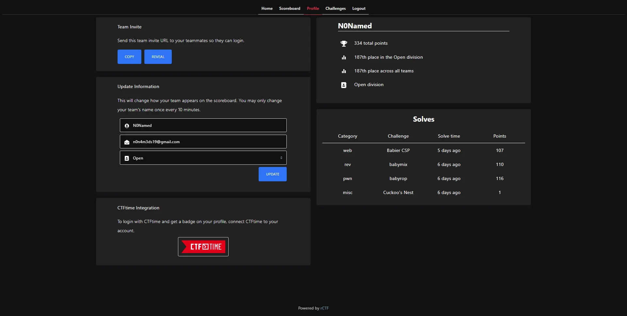
Task: Copy the team invite URL
Action: 129,57
